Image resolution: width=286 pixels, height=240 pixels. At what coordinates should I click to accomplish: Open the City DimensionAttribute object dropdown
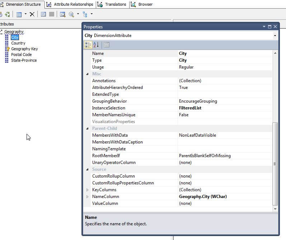[x=275, y=36]
